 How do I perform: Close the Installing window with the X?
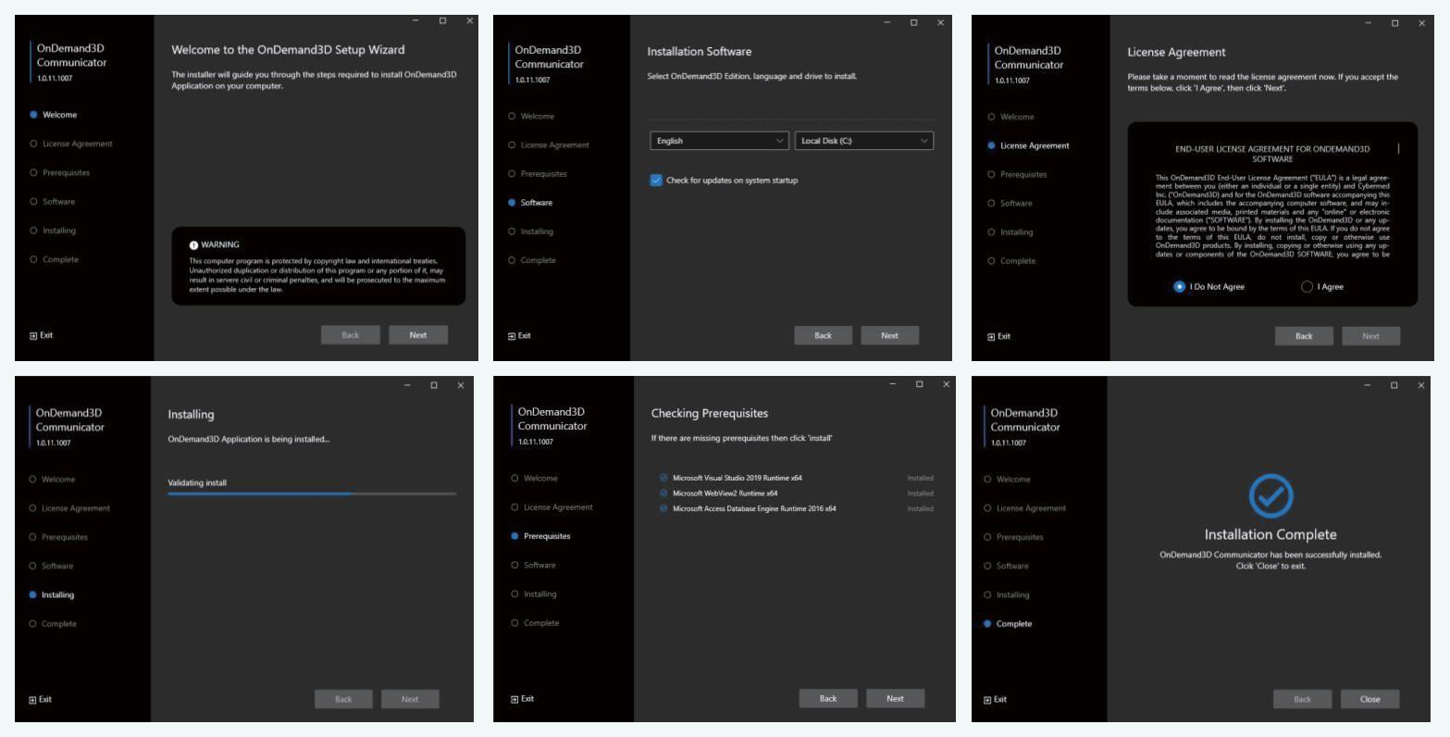tap(461, 385)
